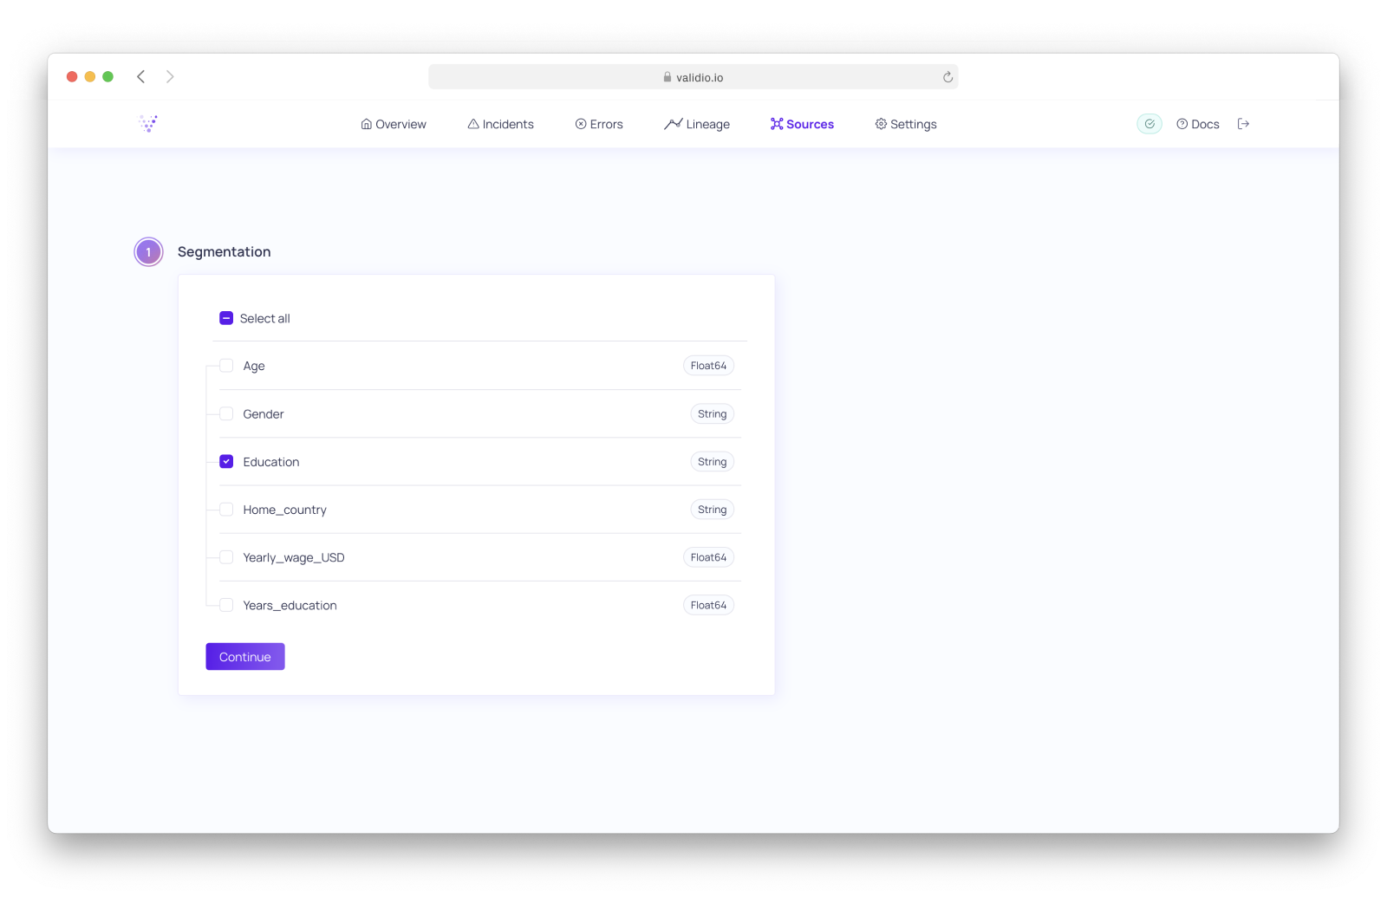Image resolution: width=1387 pixels, height=897 pixels.
Task: Check the Home_country field checkbox
Action: click(x=226, y=510)
